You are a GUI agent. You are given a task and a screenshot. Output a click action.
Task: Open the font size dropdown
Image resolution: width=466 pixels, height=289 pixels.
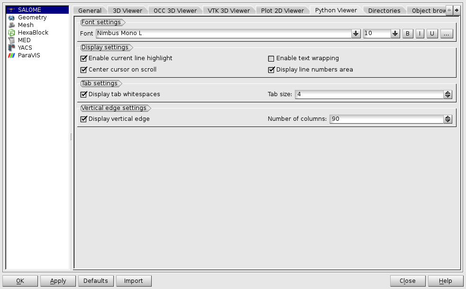[395, 34]
